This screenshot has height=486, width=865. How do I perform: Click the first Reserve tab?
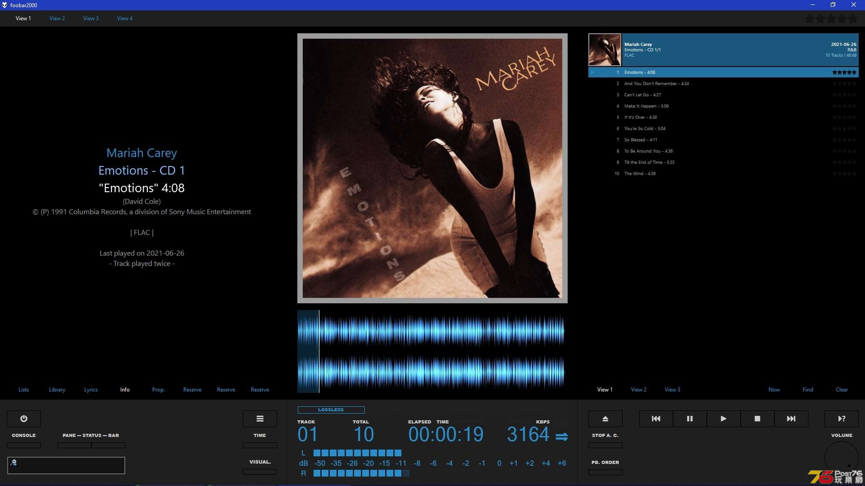tap(192, 390)
